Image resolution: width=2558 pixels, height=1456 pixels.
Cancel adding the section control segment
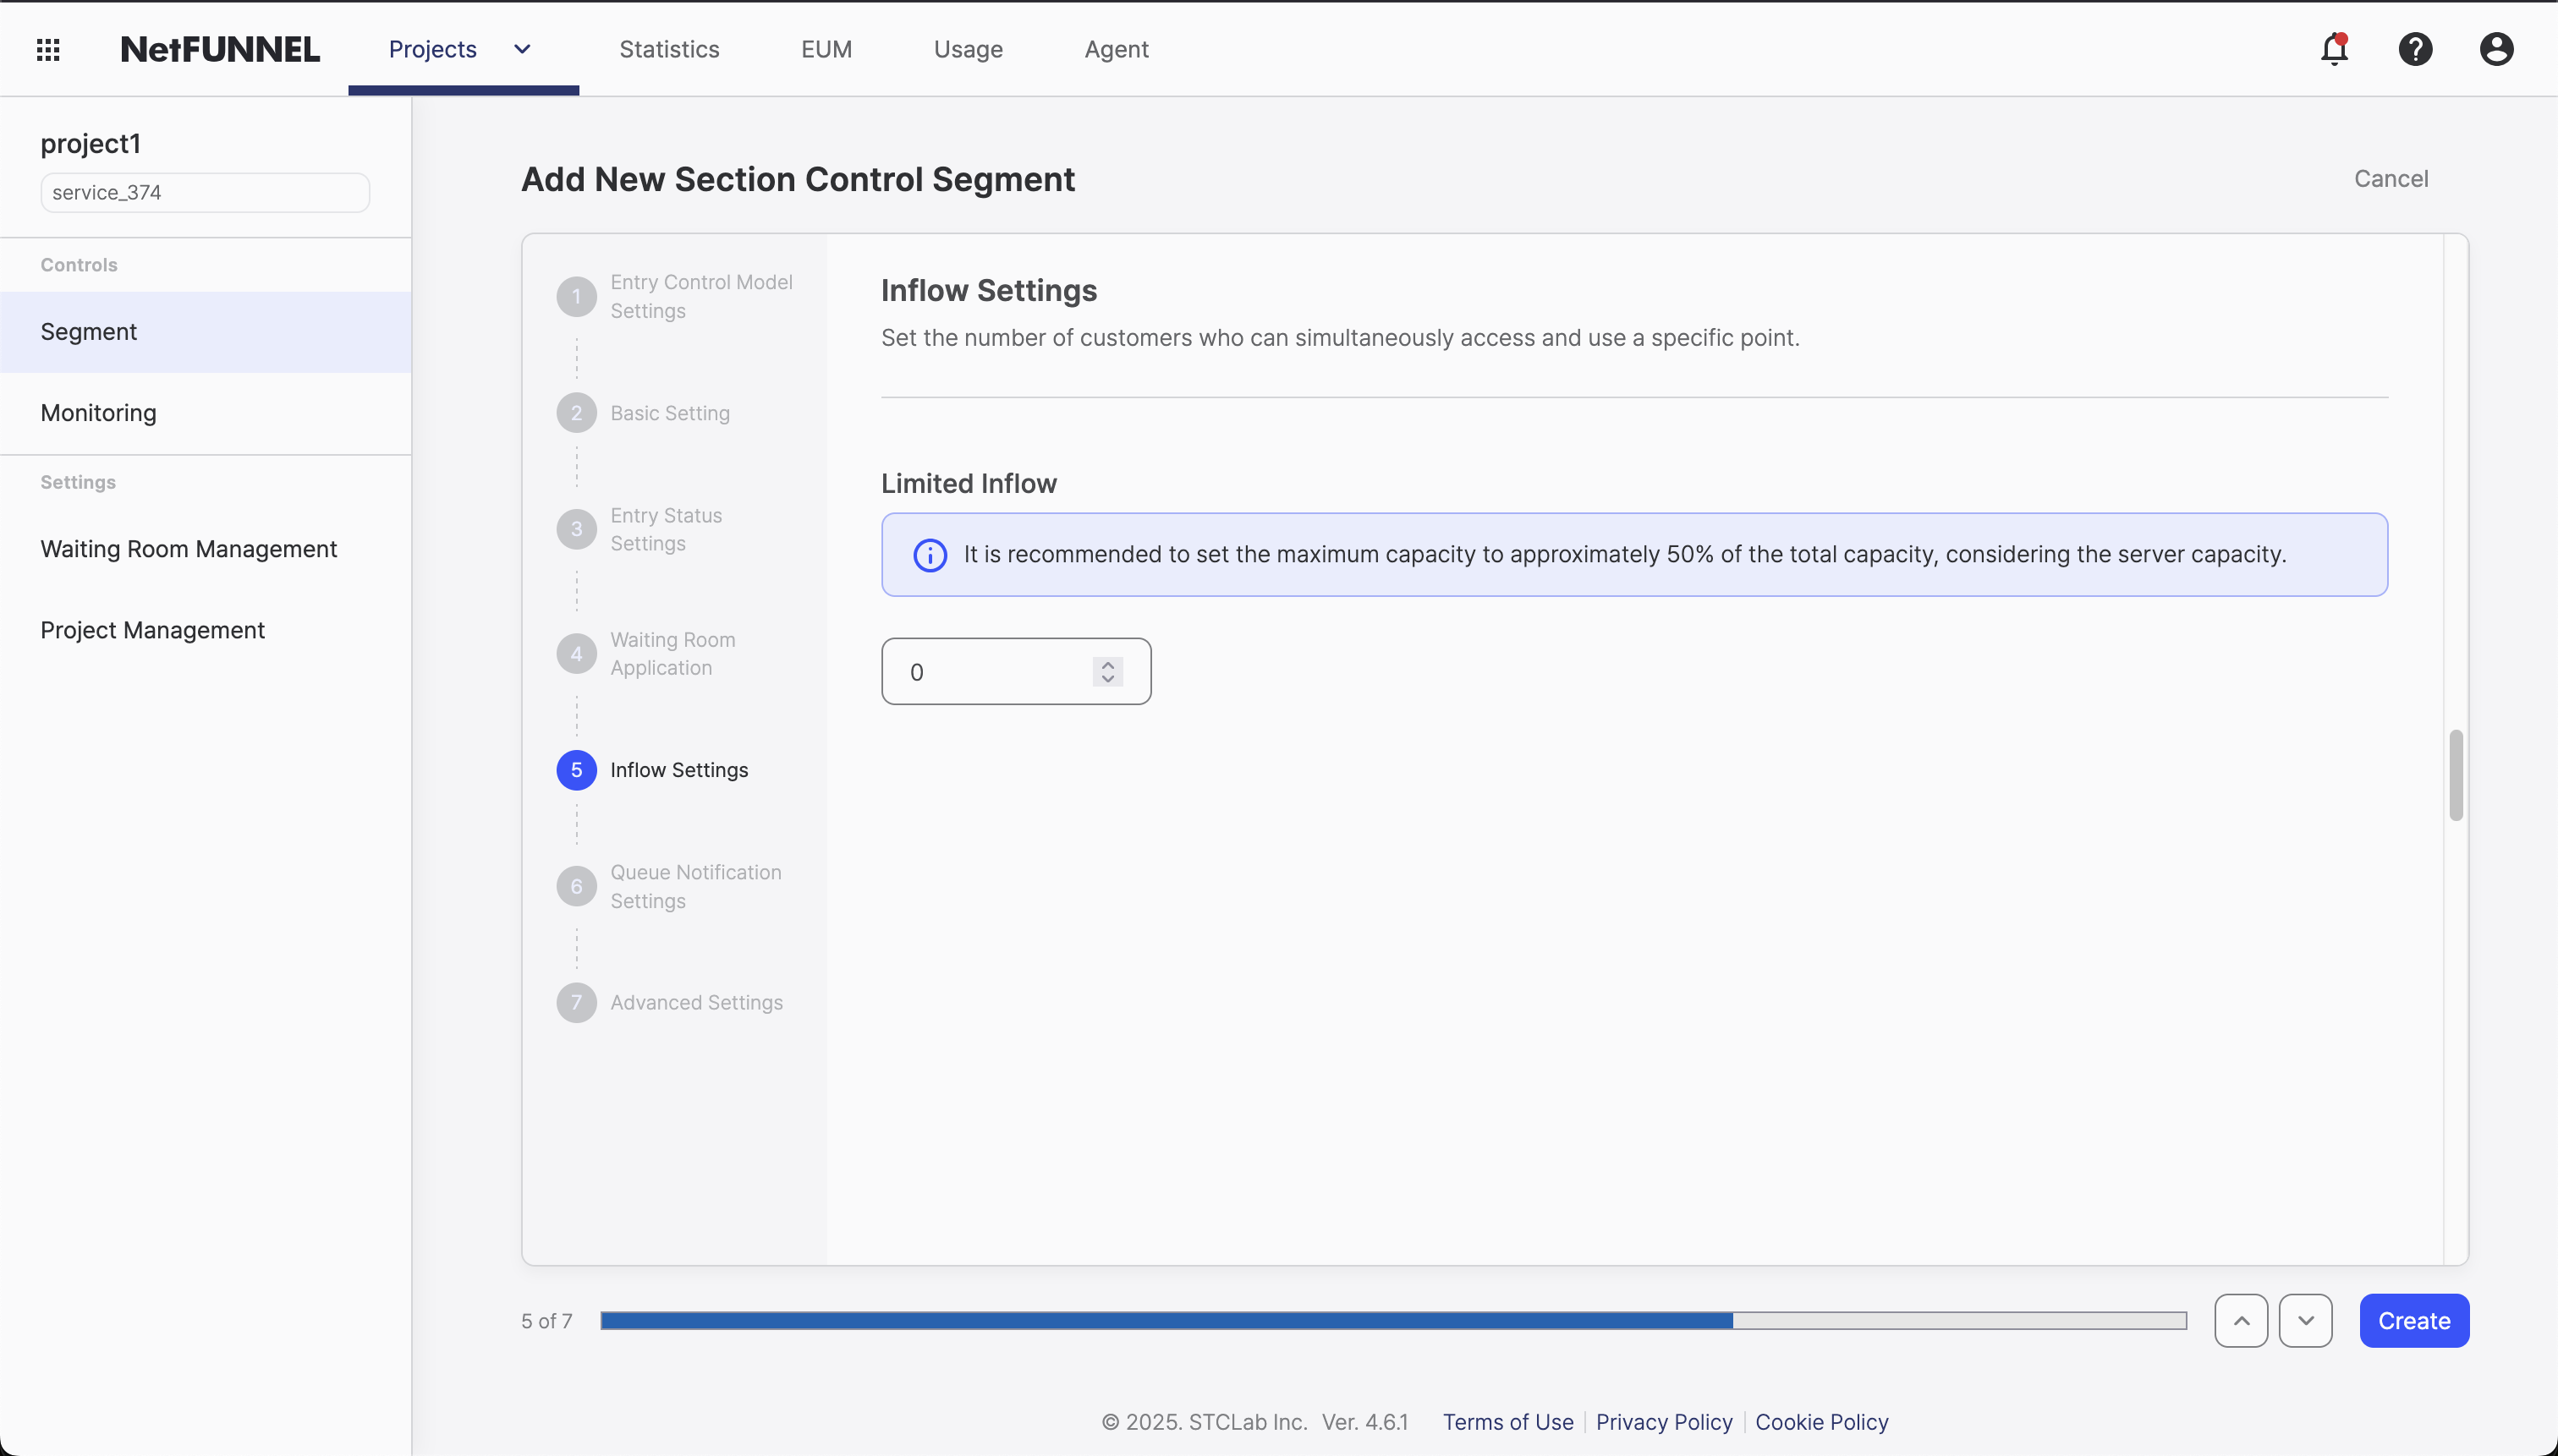pyautogui.click(x=2393, y=179)
